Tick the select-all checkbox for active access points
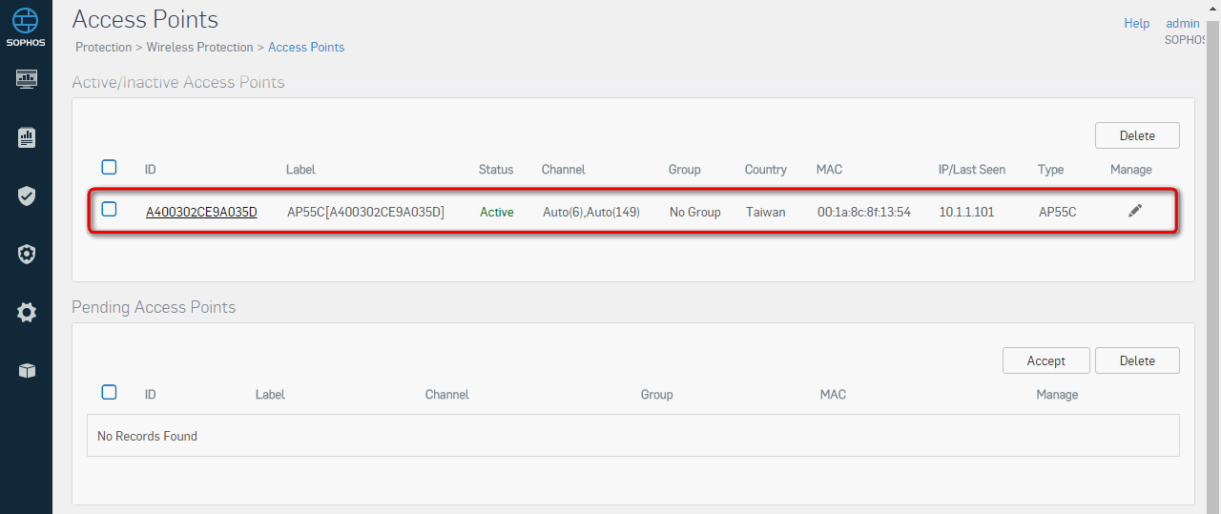This screenshot has width=1221, height=514. (109, 167)
